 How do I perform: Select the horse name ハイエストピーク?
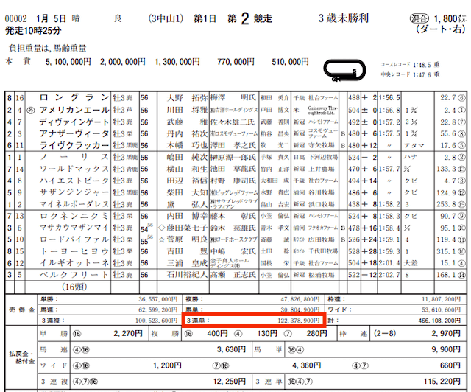click(74, 181)
